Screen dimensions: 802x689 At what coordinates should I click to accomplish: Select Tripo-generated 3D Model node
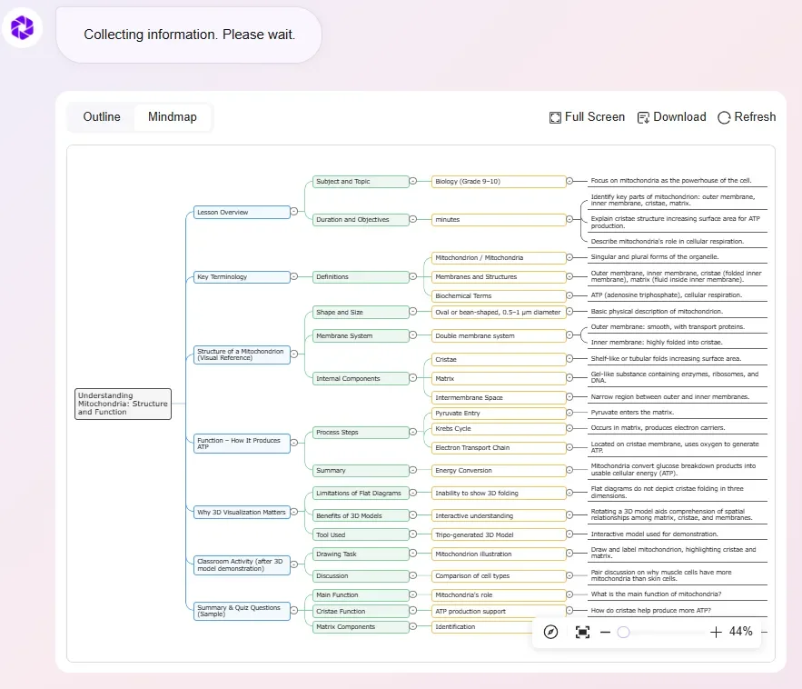click(499, 534)
